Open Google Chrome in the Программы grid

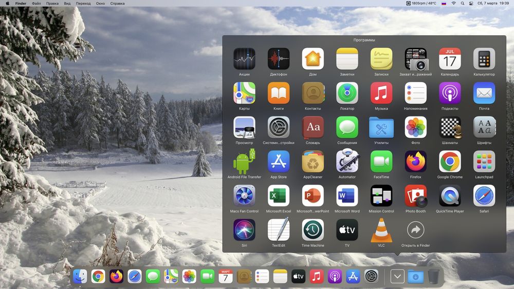(x=450, y=161)
